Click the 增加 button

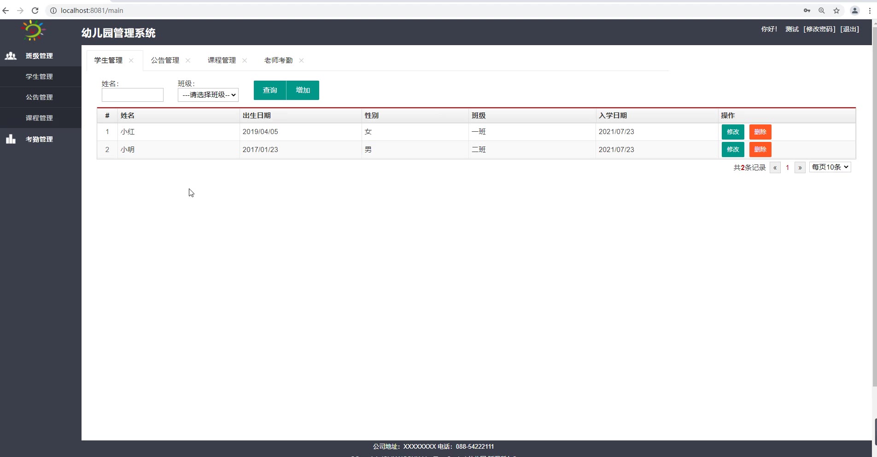click(x=303, y=90)
